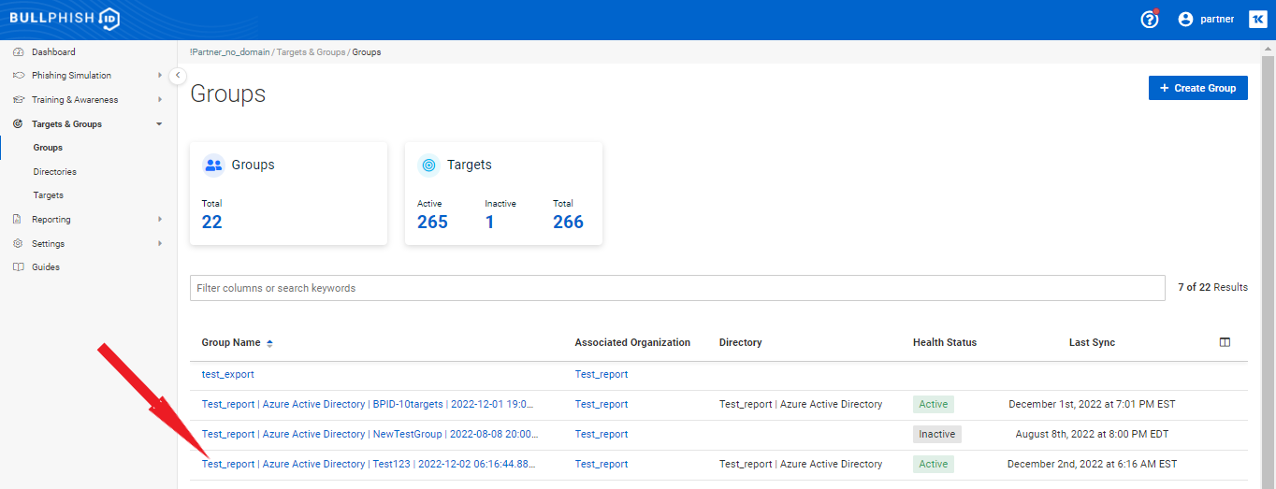Click the Inactive status badge in NewTestGroup row
Screen dimensions: 1276x489
(937, 434)
